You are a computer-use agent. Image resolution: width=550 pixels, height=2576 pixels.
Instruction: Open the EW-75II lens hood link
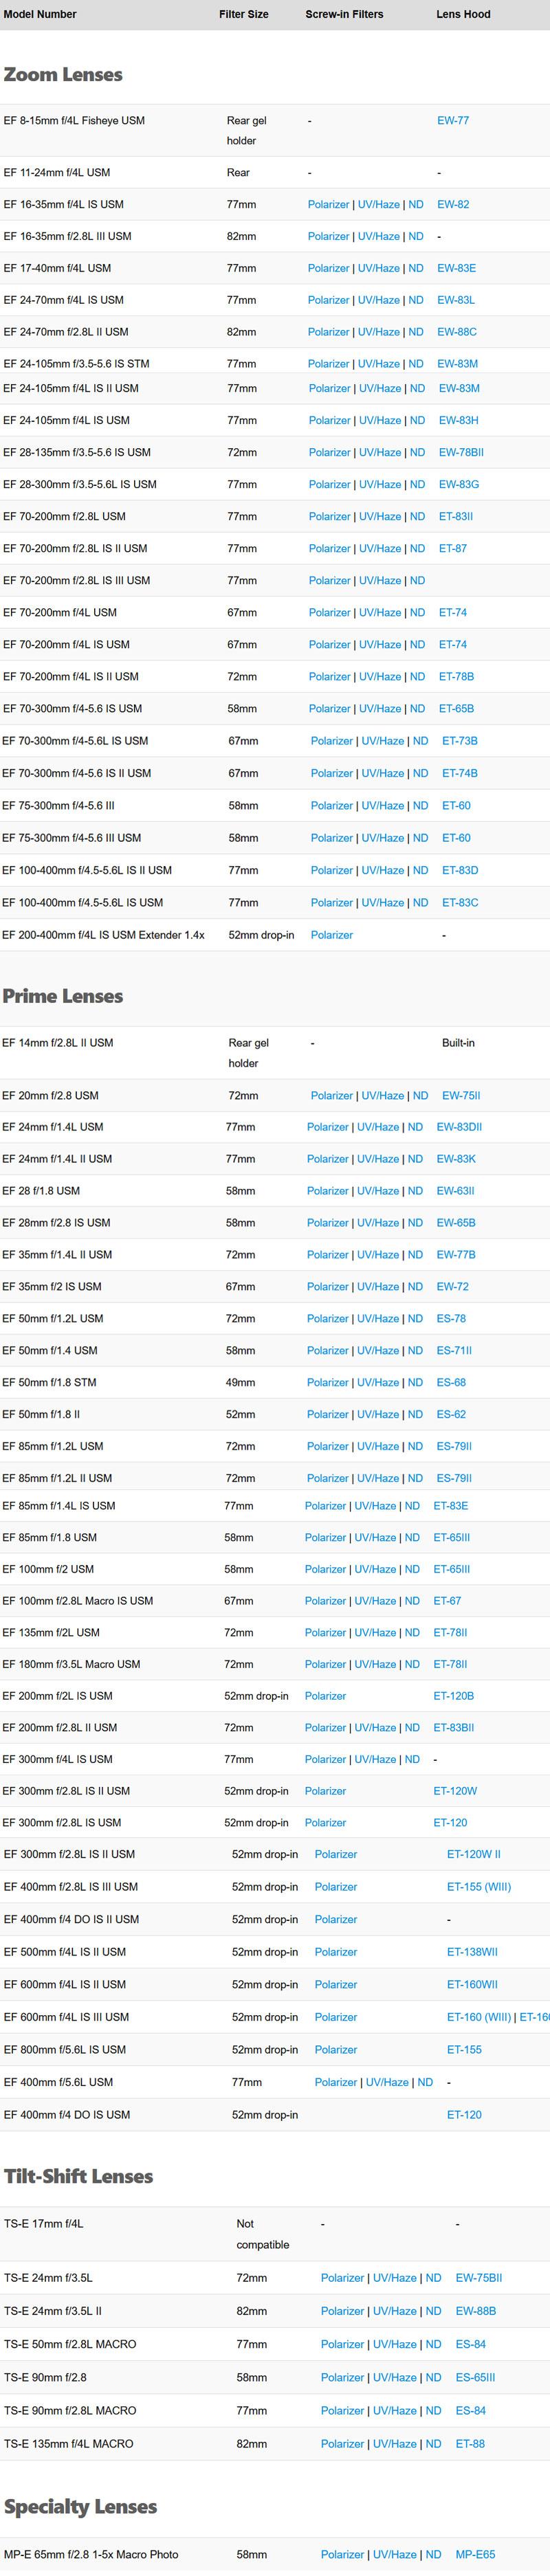[461, 1096]
